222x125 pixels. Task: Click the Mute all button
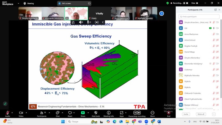(x=201, y=114)
